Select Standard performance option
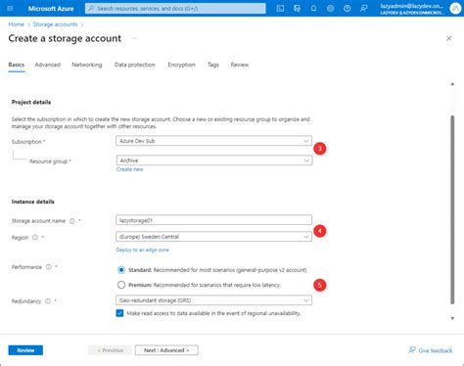464x366 pixels. pyautogui.click(x=121, y=270)
